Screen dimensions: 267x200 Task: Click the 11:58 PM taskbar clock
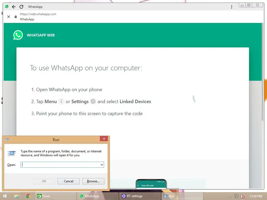click(256, 196)
